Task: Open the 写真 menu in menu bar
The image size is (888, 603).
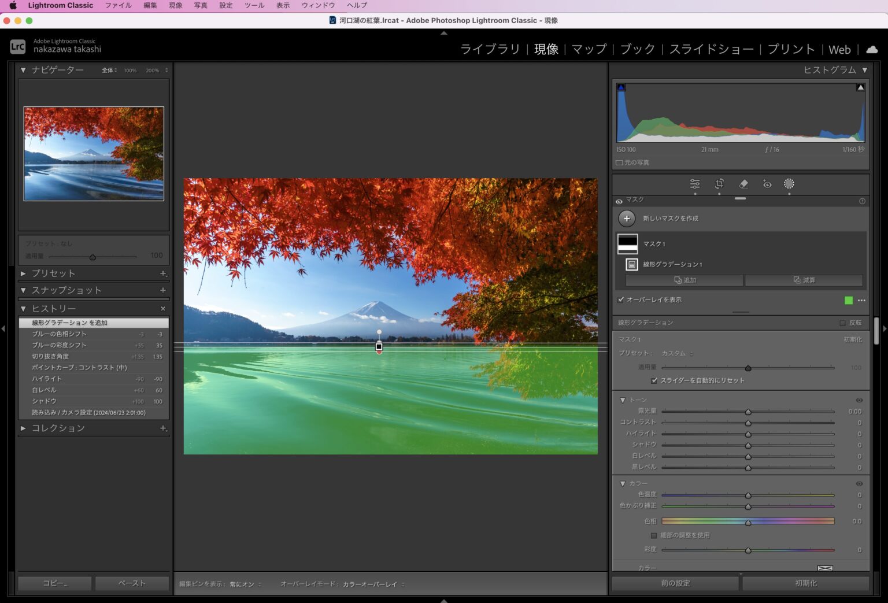Action: [x=201, y=5]
